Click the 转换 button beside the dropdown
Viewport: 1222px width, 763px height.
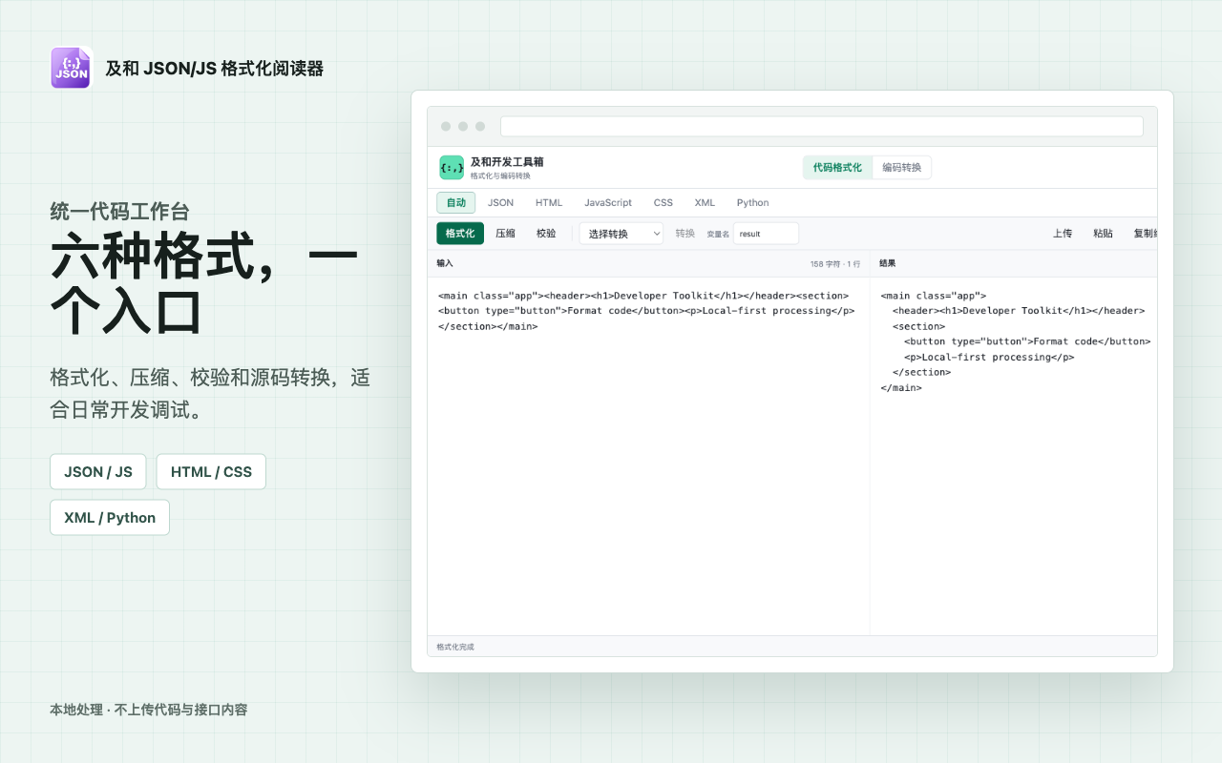685,234
